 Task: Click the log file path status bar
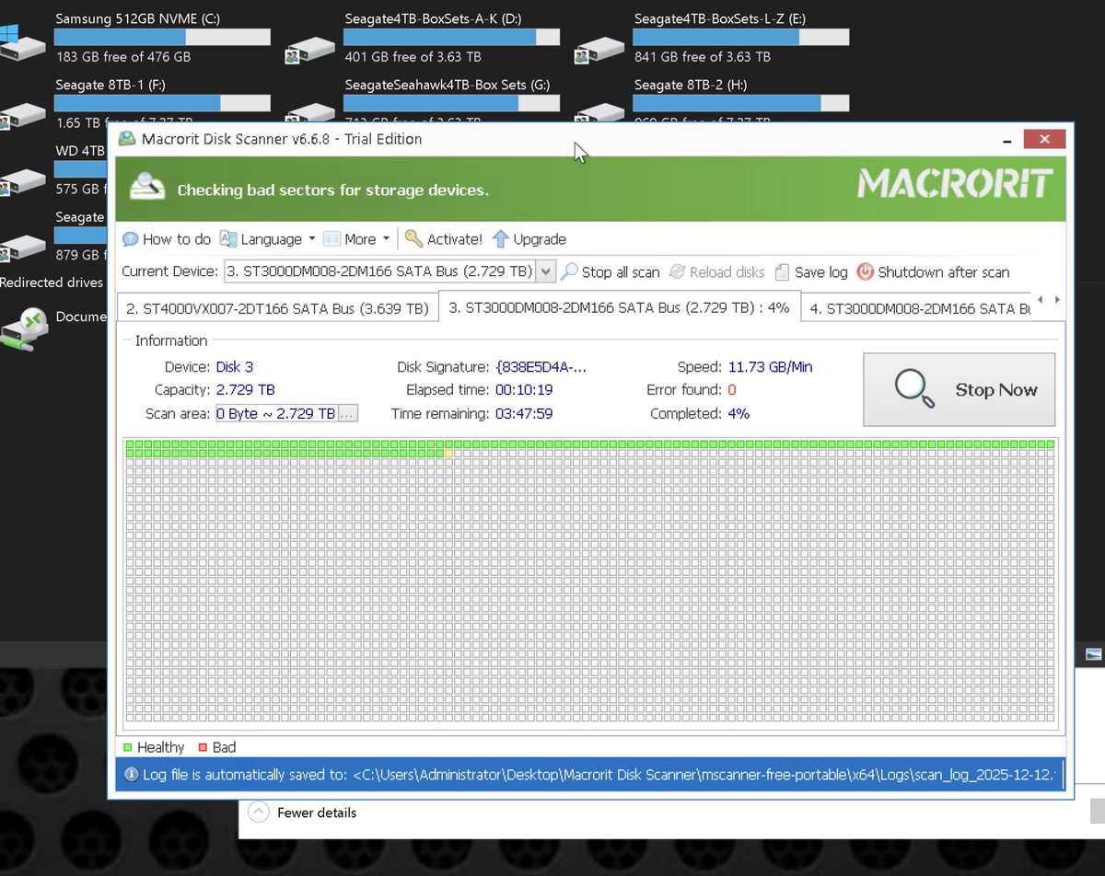coord(590,775)
